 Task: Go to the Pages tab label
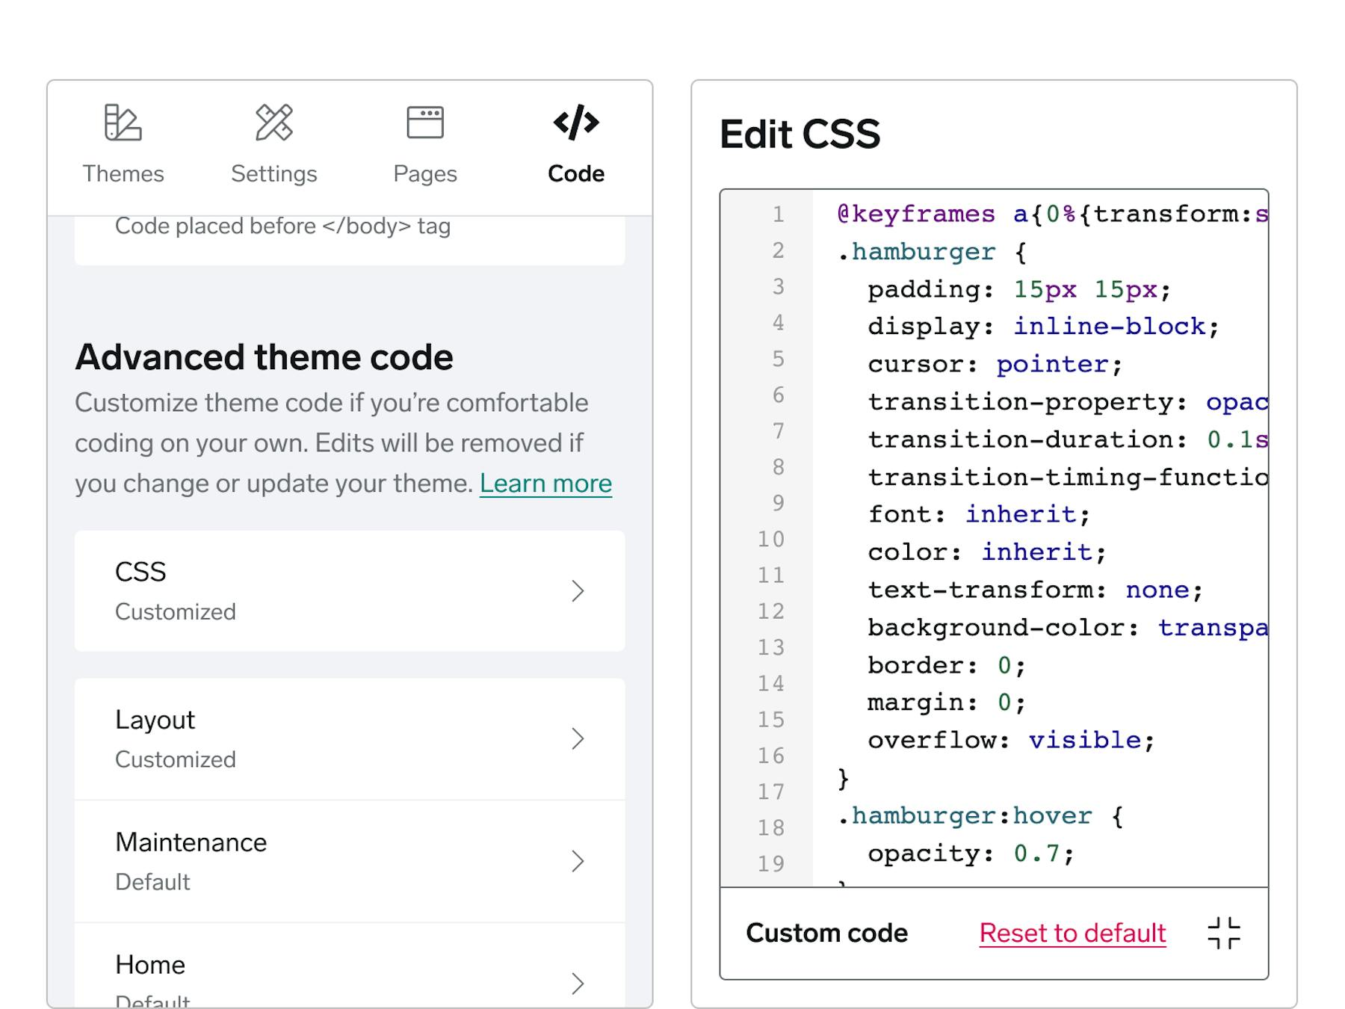click(425, 173)
